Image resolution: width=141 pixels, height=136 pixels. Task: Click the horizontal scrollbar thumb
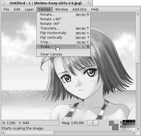tap(30, 133)
